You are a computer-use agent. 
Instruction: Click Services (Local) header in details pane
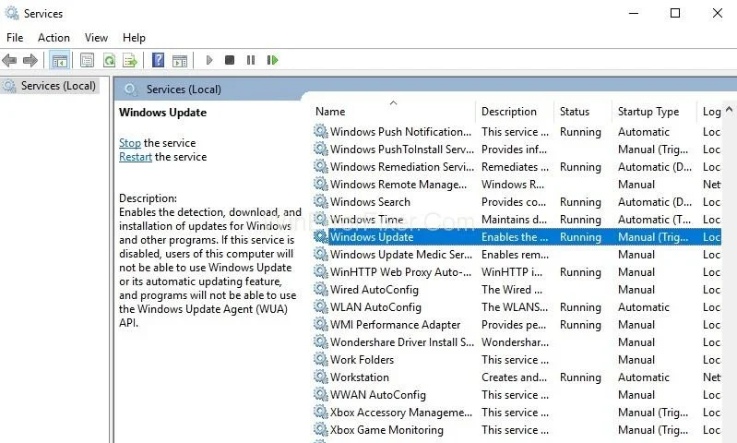click(x=184, y=90)
